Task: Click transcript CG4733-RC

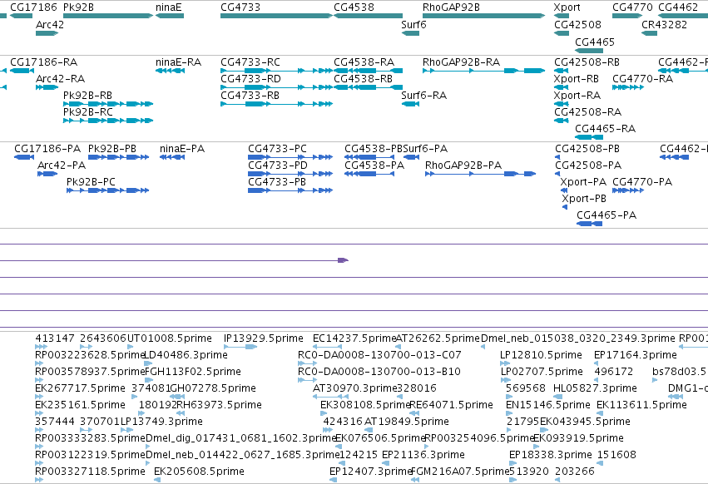Action: [250, 62]
